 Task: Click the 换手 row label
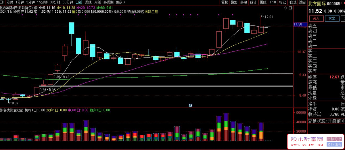click(313, 104)
